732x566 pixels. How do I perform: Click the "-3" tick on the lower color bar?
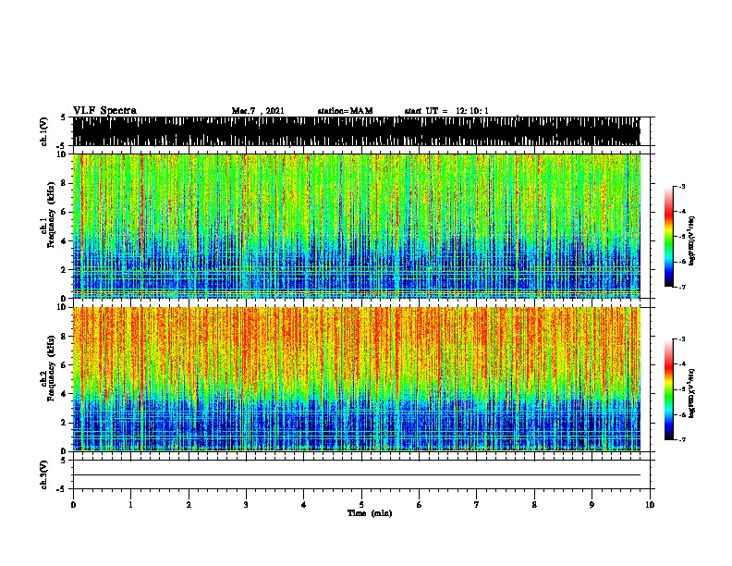682,339
